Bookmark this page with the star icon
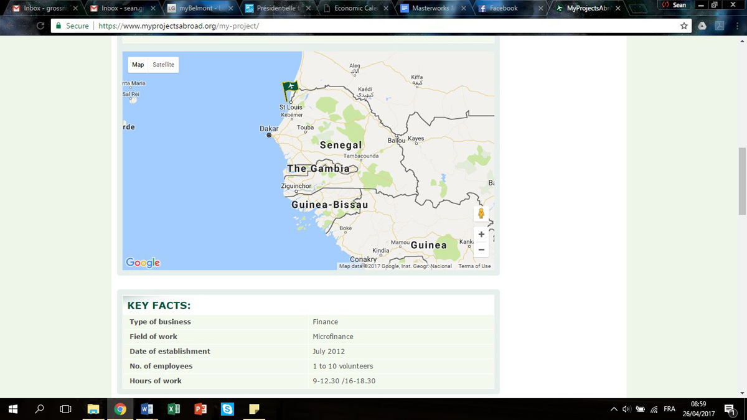Image resolution: width=747 pixels, height=420 pixels. click(684, 26)
